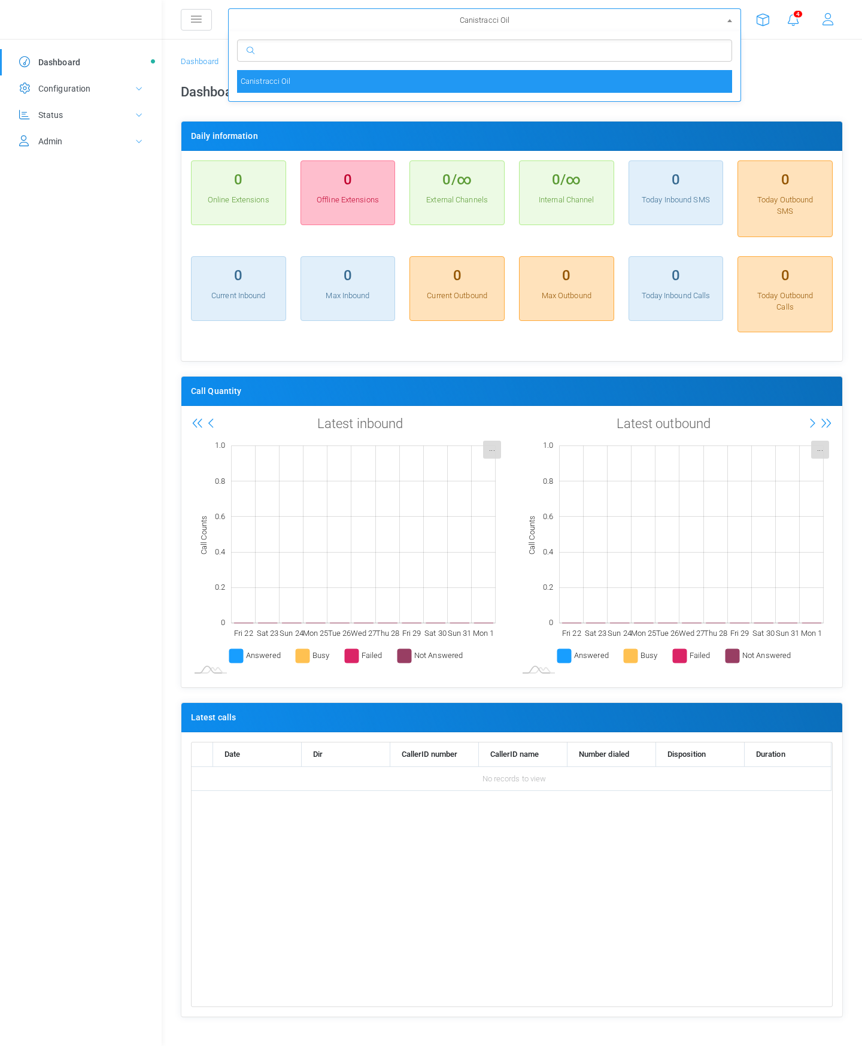Toggle Answered series in inbound legend
862x1046 pixels.
[x=255, y=656]
